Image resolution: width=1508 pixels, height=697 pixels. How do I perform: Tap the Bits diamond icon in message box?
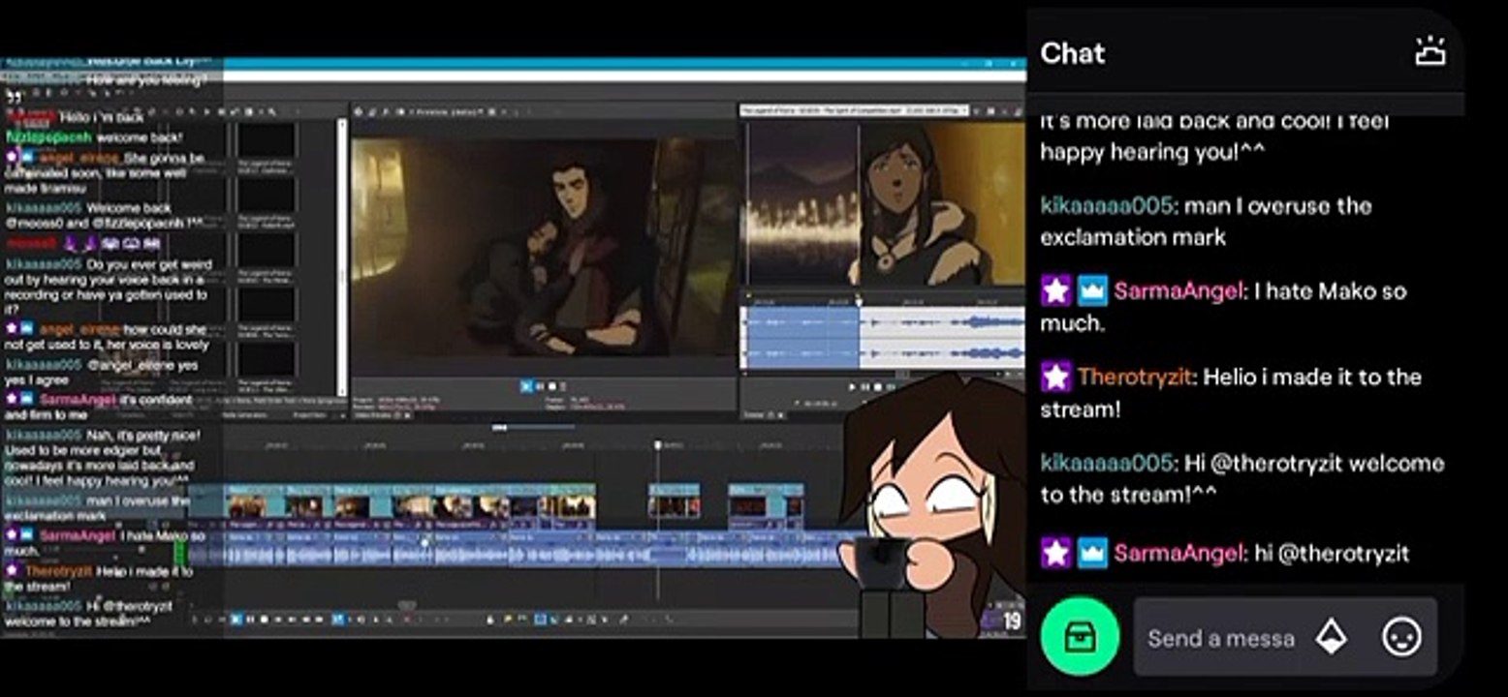tap(1332, 637)
